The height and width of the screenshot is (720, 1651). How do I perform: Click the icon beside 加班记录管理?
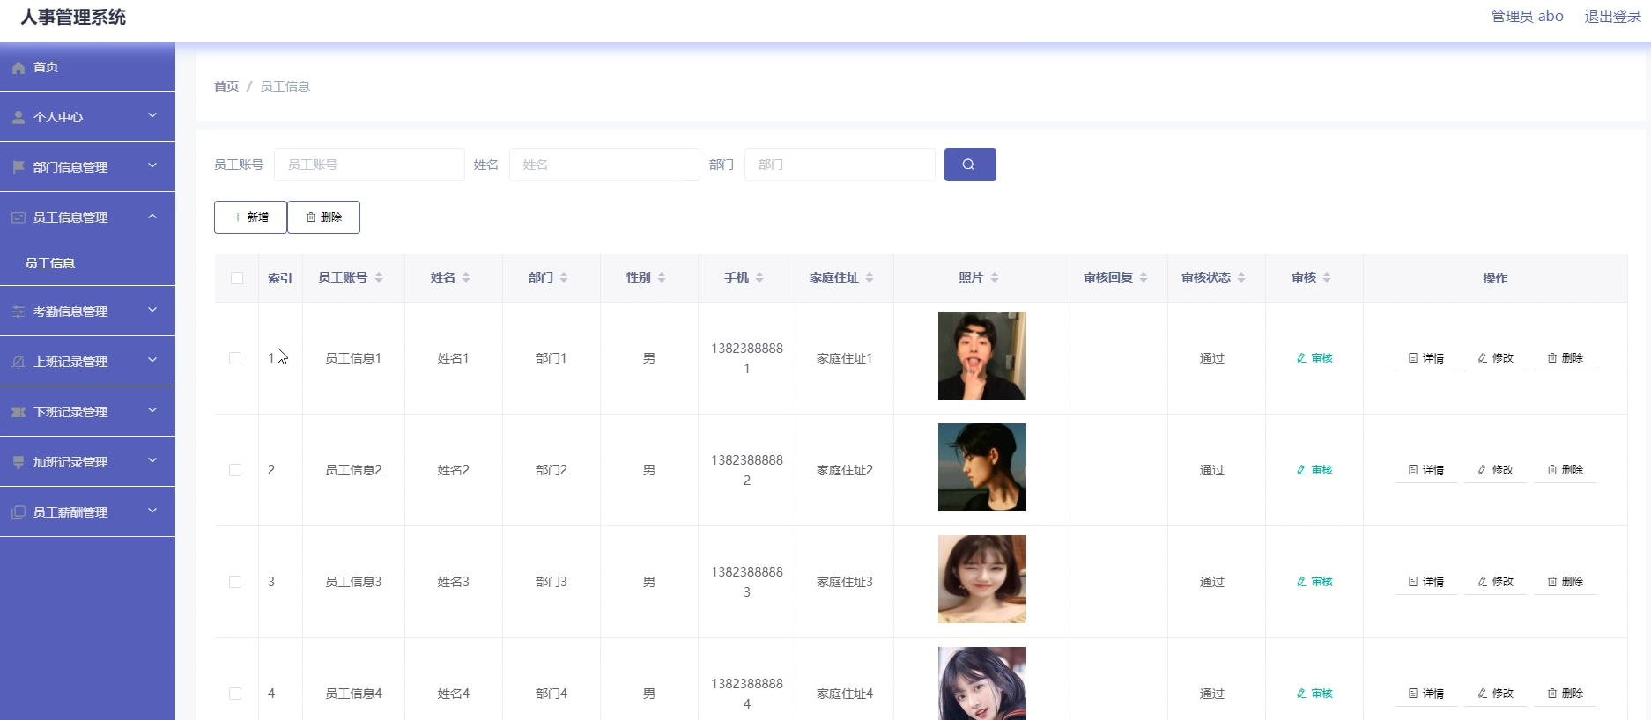[18, 462]
